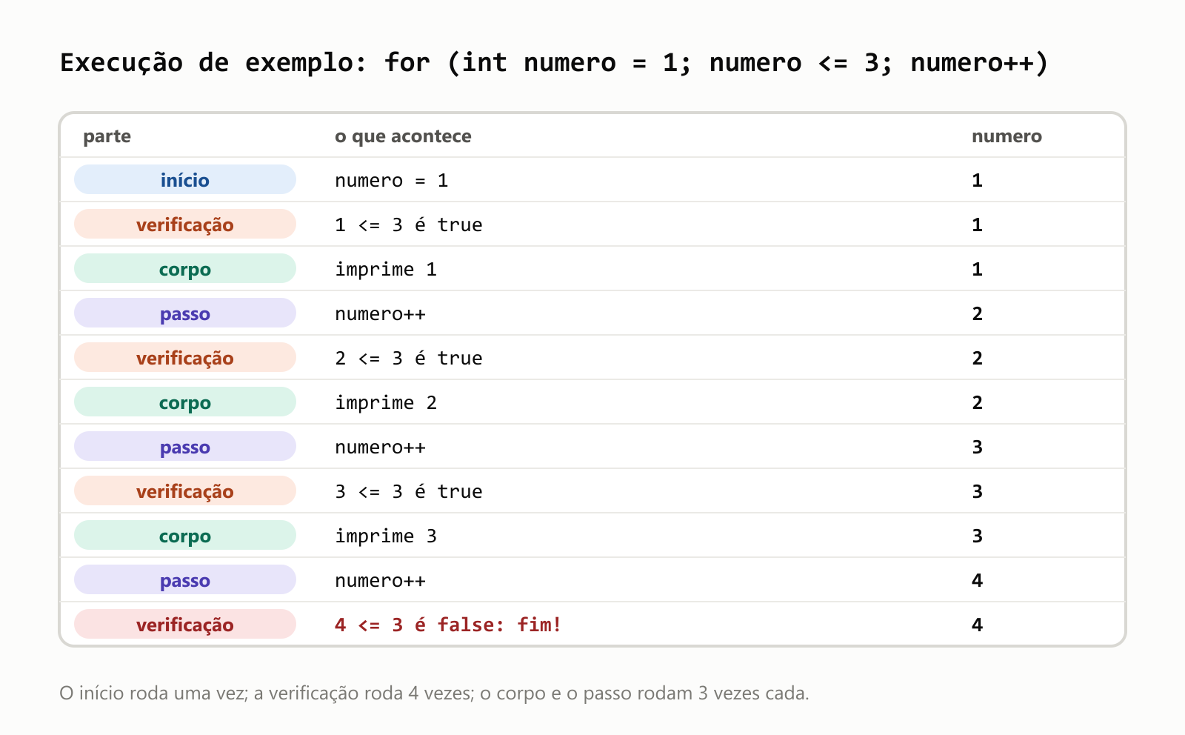Click the numero value 3 in the "imprime 3" row
This screenshot has width=1185, height=735.
977,536
